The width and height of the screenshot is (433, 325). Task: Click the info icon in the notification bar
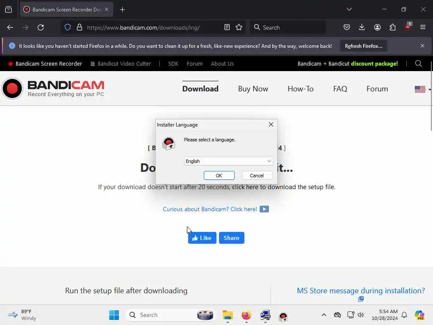12,46
